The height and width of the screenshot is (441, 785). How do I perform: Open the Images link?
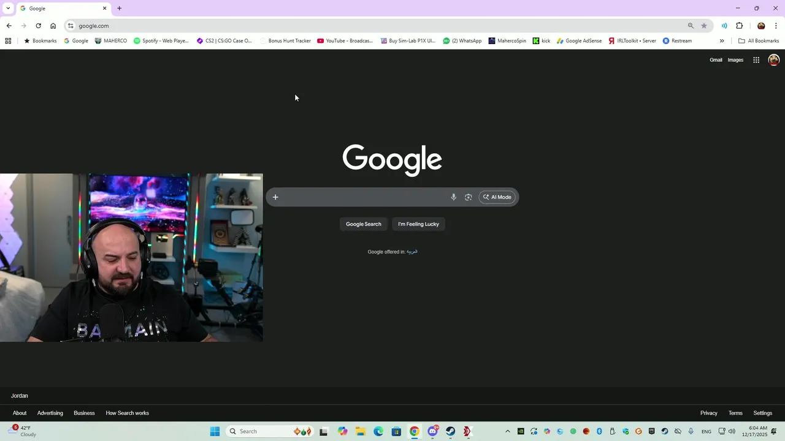coord(735,60)
